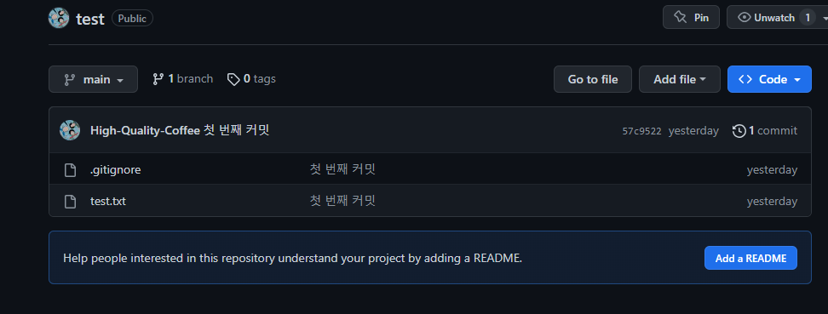This screenshot has height=314, width=828.
Task: Click the test repository name link
Action: [90, 19]
